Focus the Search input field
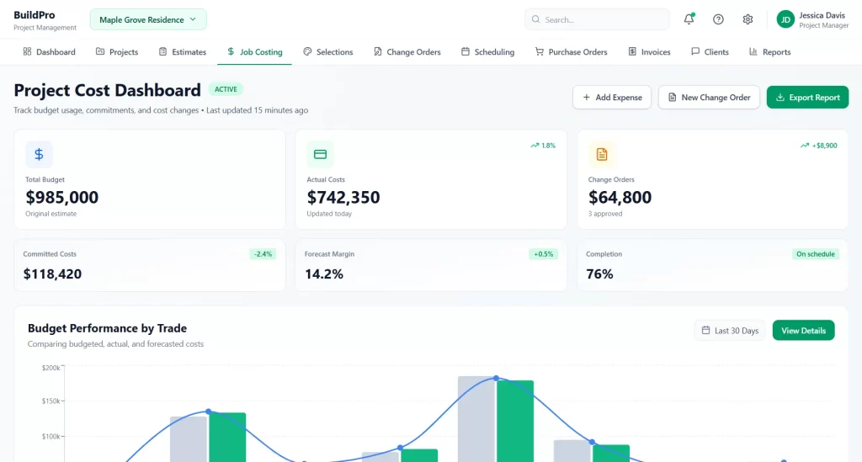 click(x=597, y=19)
